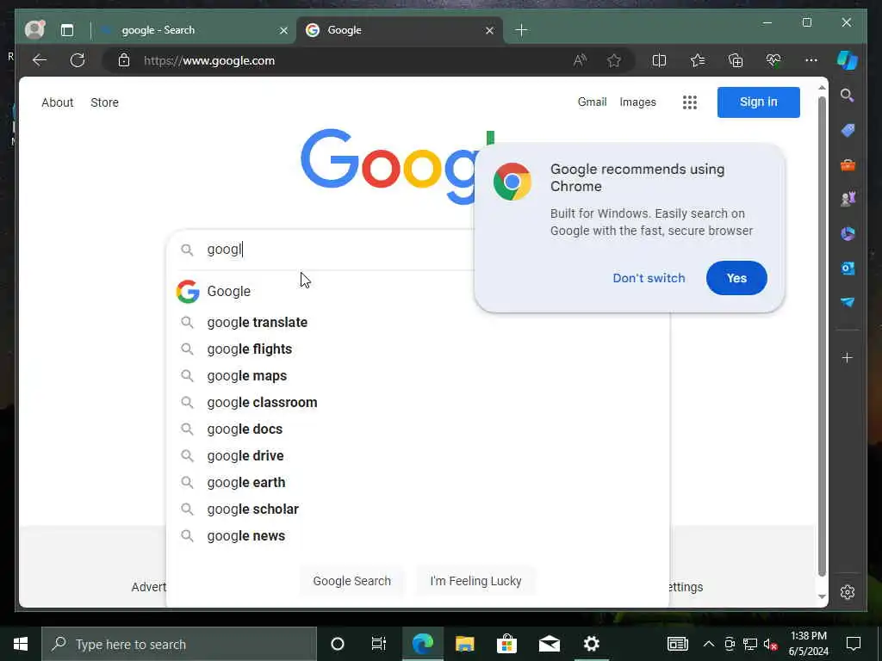Select the "google news" suggestion
This screenshot has height=661, width=882.
tap(418, 535)
